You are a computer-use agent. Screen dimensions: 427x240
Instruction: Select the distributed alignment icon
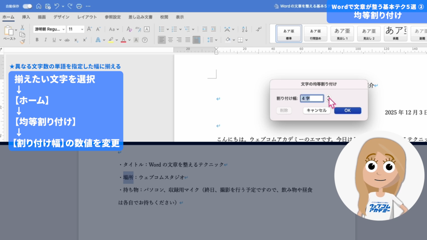click(197, 40)
